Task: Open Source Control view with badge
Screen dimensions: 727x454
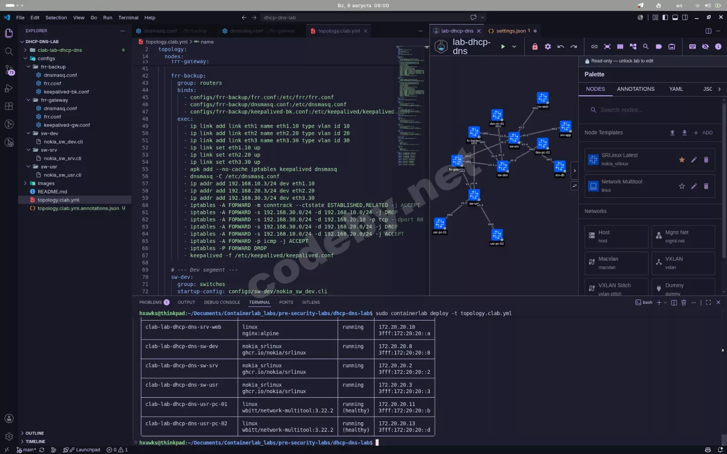Action: [x=9, y=70]
